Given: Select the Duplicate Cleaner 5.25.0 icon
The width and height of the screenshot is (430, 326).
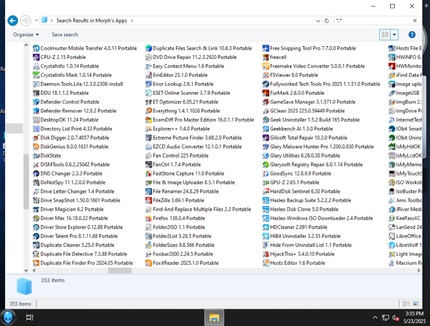Looking at the screenshot, I should (x=36, y=245).
